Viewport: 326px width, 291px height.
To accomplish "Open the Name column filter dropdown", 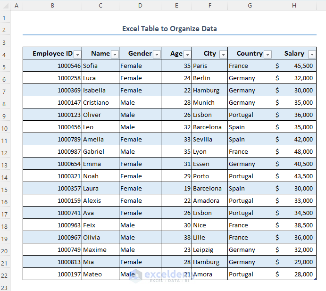I will pyautogui.click(x=115, y=54).
